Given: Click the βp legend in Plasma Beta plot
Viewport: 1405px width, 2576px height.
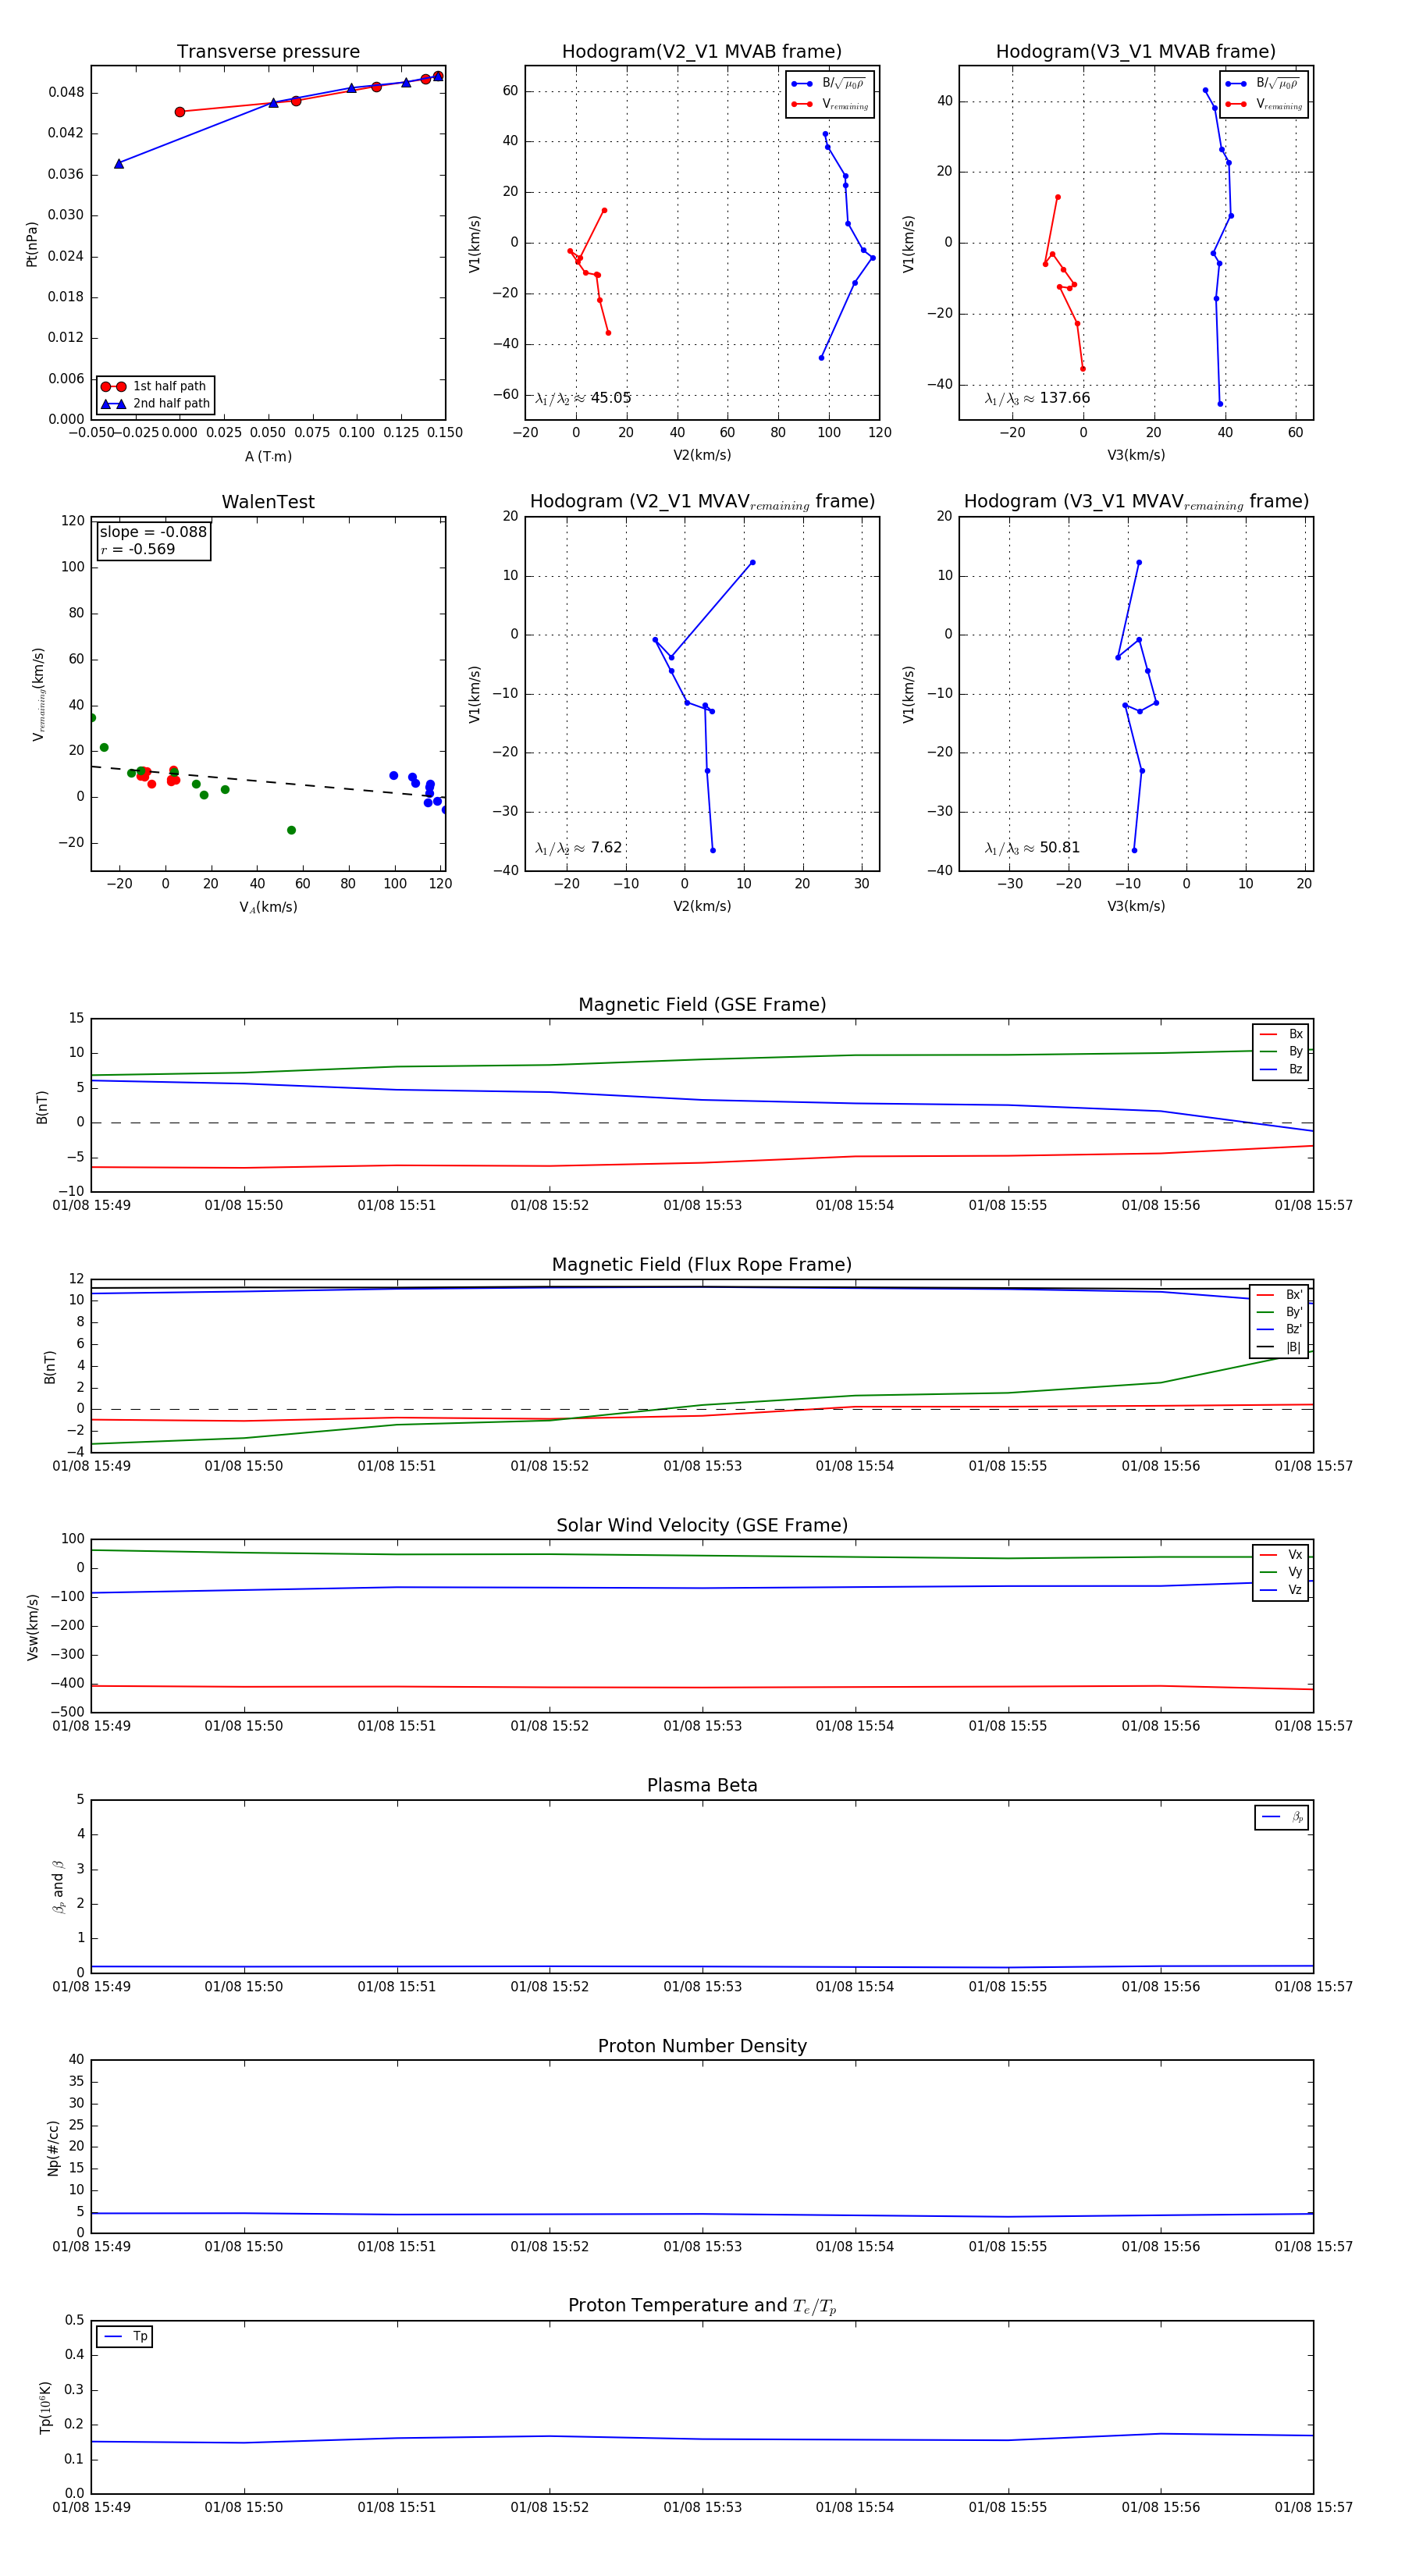Looking at the screenshot, I should pyautogui.click(x=1282, y=1817).
